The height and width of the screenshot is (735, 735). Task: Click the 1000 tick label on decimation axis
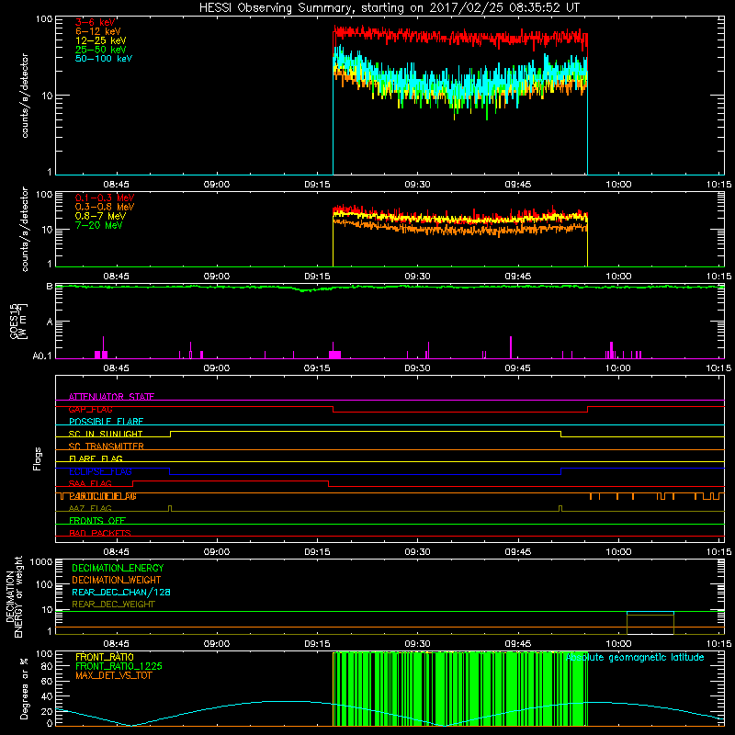pyautogui.click(x=41, y=562)
